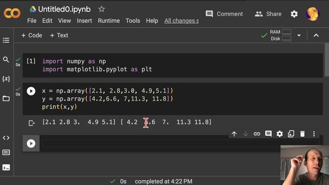Image resolution: width=329 pixels, height=185 pixels.
Task: Mirror the cell in a tab
Action: click(x=291, y=134)
